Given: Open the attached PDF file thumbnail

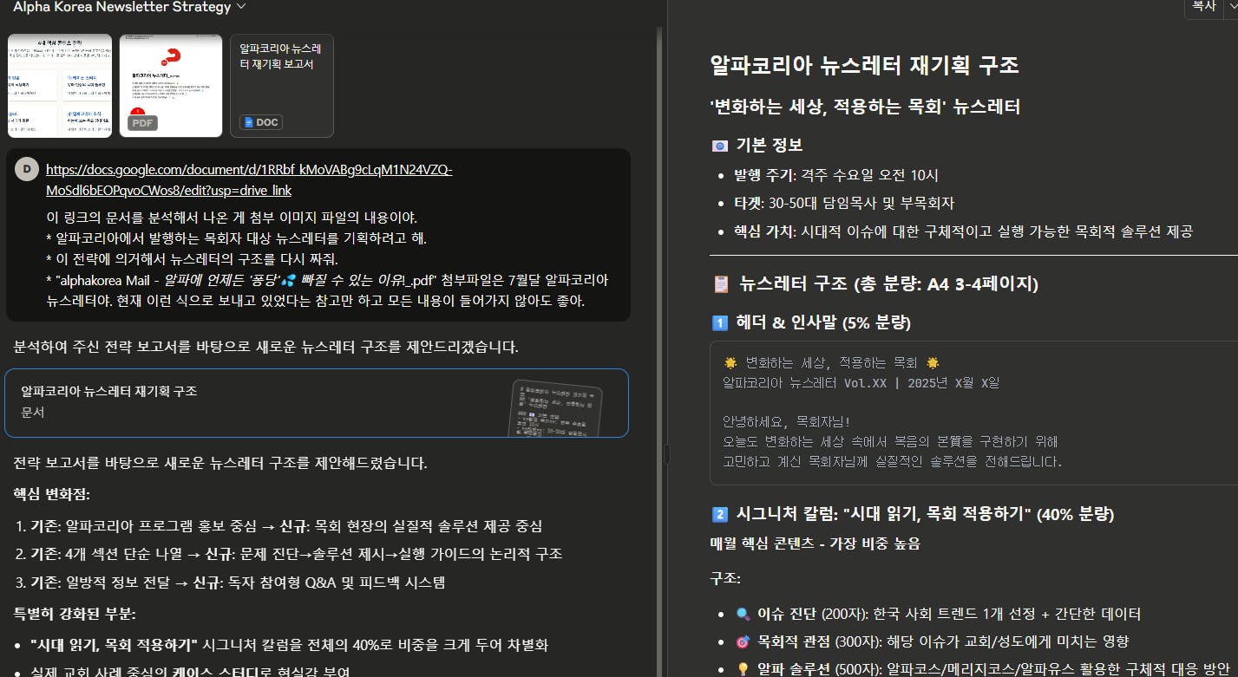Looking at the screenshot, I should (x=171, y=86).
